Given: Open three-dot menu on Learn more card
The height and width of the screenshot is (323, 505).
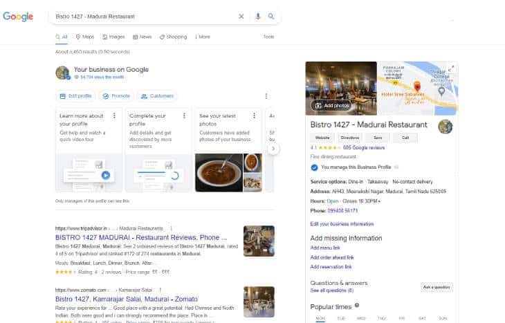Looking at the screenshot, I should 114,116.
